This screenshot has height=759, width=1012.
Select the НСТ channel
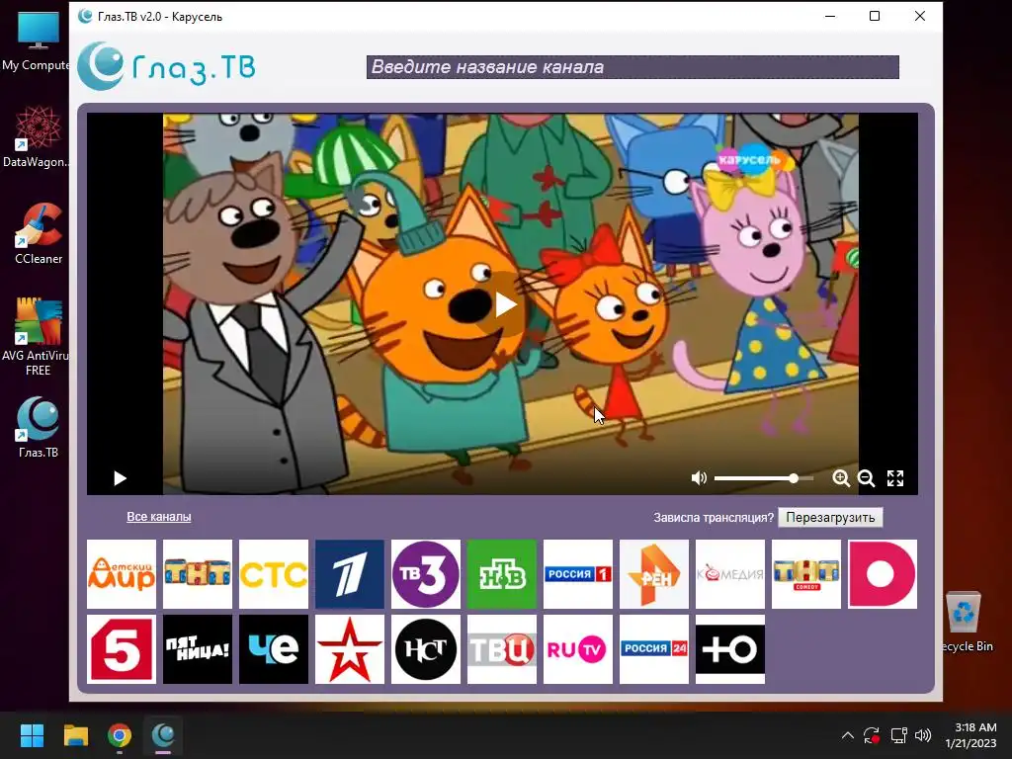click(x=426, y=649)
